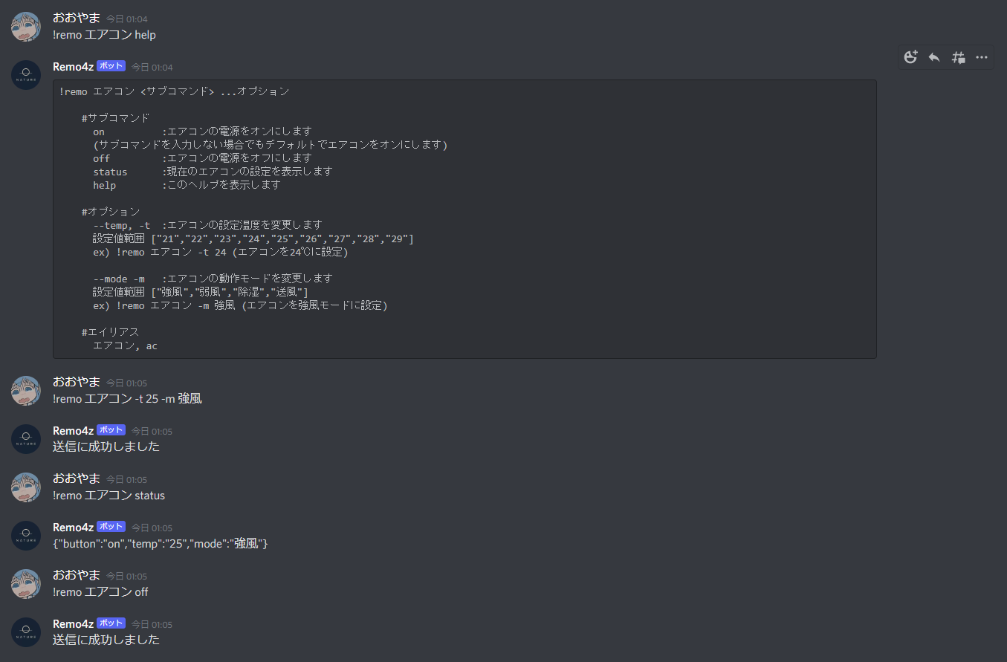Reply to message with arrow icon
The image size is (1007, 662).
tap(934, 57)
